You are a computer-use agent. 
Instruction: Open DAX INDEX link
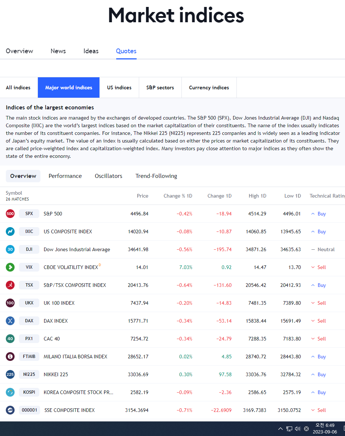(55, 321)
